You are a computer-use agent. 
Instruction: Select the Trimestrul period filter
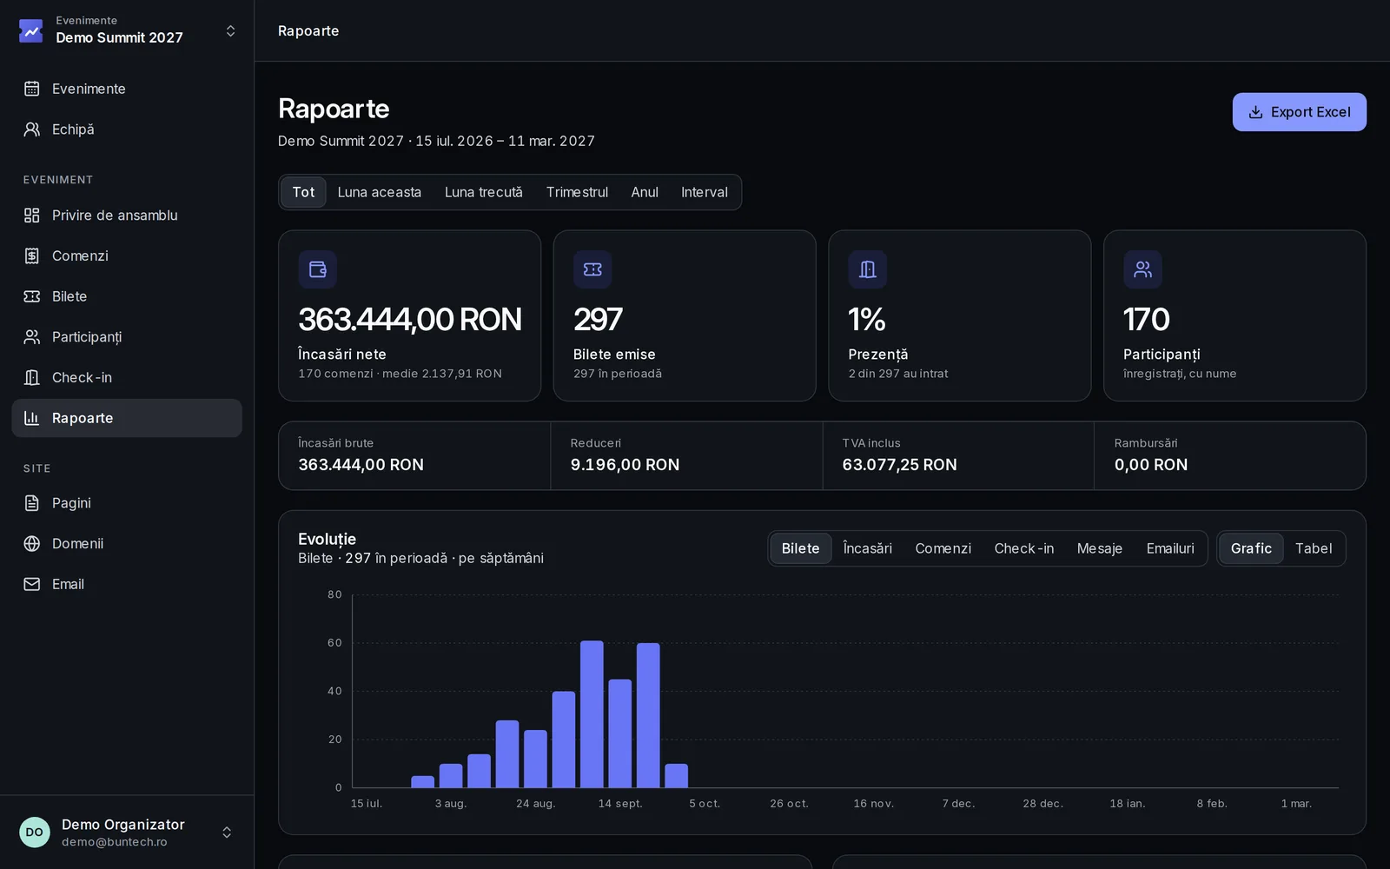577,192
